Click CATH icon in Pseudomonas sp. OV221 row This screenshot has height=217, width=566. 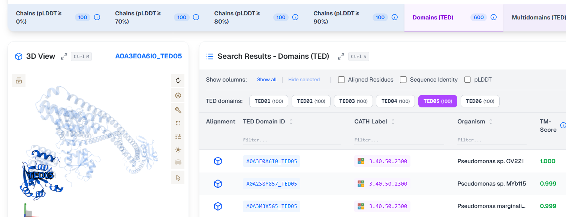361,161
